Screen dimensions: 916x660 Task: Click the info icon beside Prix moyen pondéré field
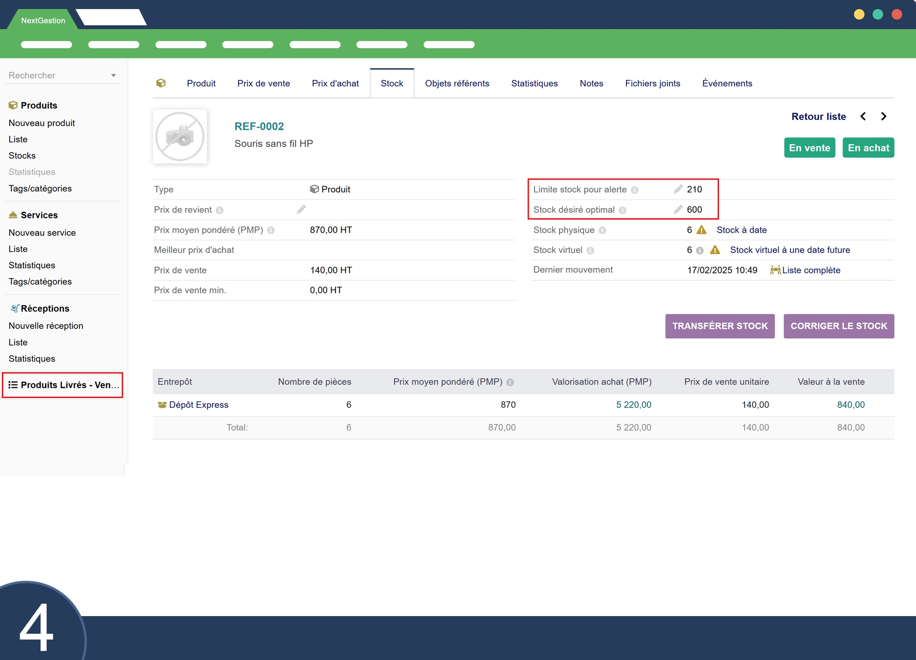[x=271, y=230]
